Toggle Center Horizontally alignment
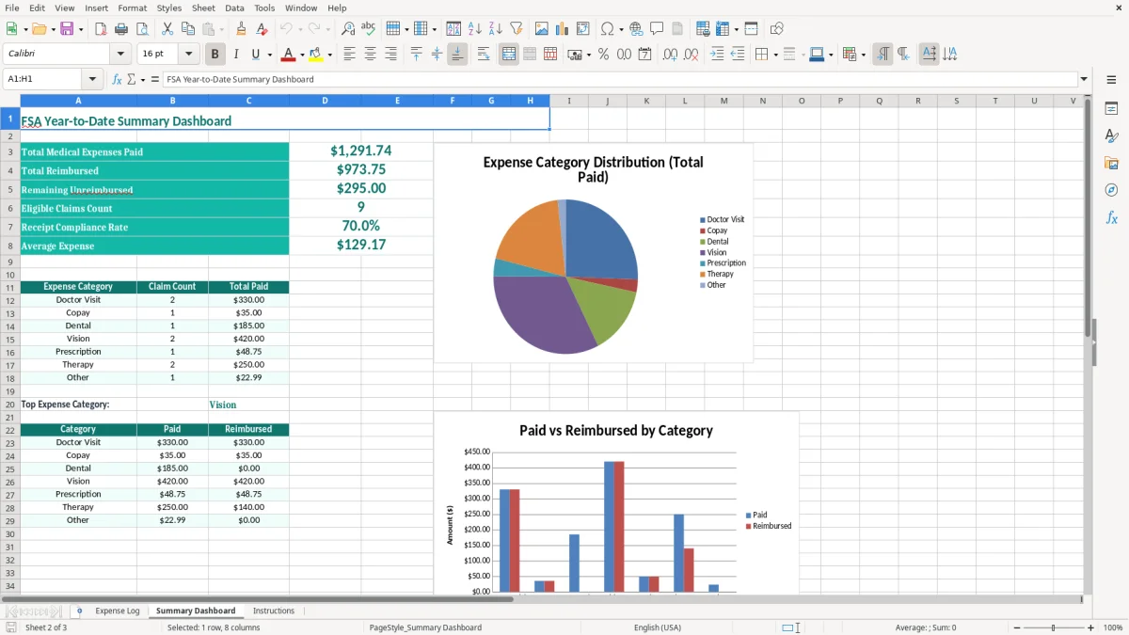 (x=371, y=55)
